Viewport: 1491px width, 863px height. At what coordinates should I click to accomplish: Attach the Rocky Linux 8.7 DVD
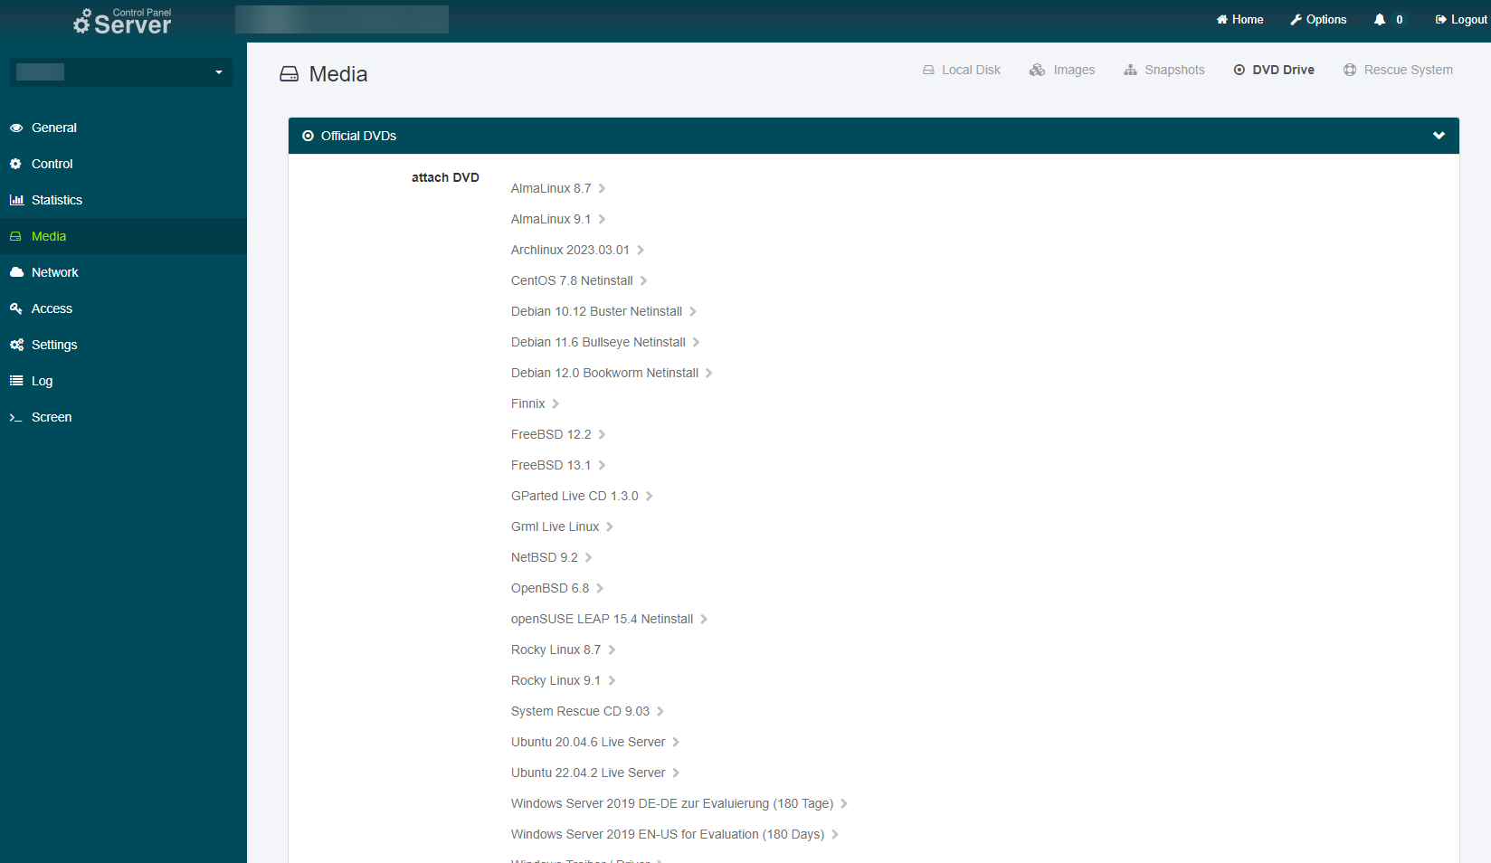pos(563,650)
